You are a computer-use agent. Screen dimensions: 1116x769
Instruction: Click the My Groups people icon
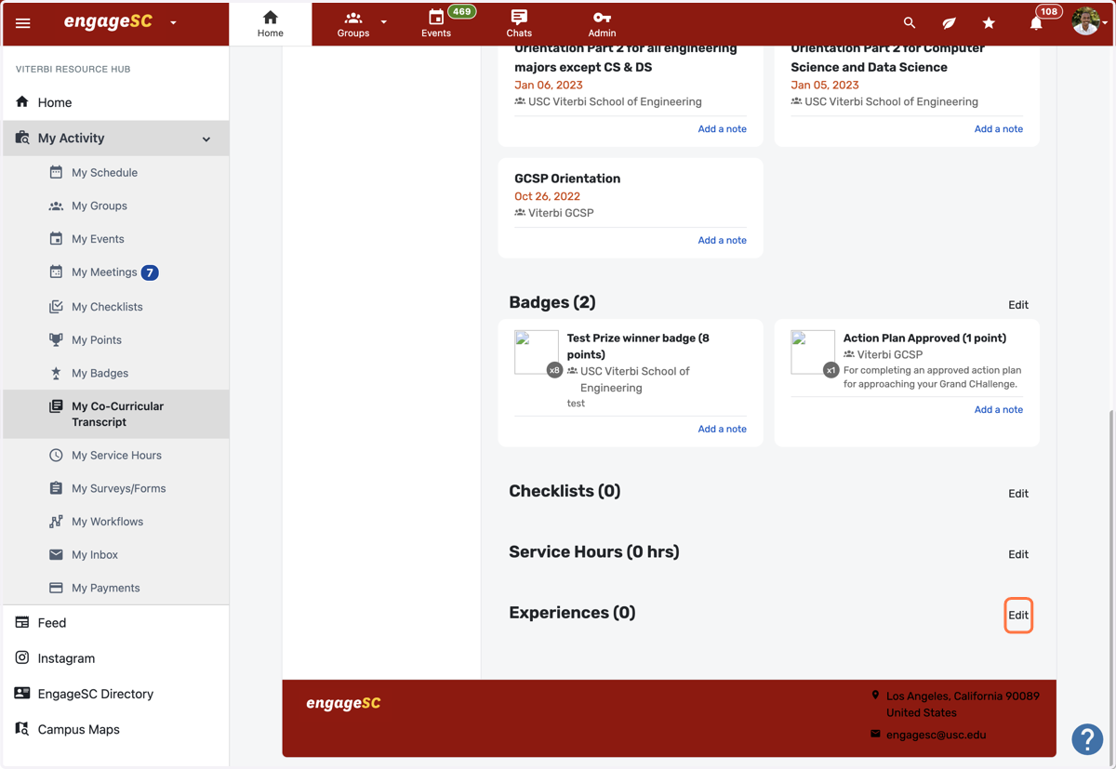point(56,206)
